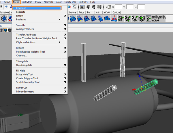Choose Triangulate from the menu
The width and height of the screenshot is (173, 133).
tap(22, 61)
